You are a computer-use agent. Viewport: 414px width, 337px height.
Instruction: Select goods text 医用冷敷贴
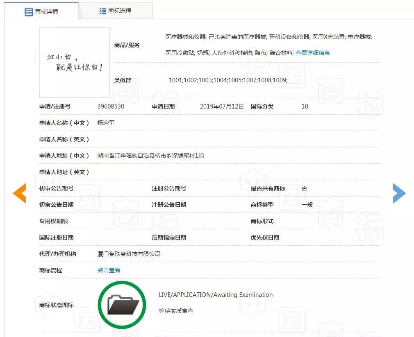coord(180,53)
